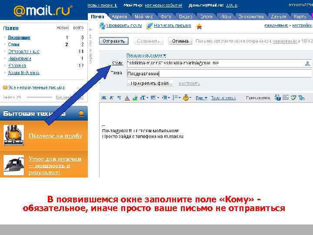The width and height of the screenshot is (313, 235).
Task: Click the Отмена cancel button
Action: (x=180, y=41)
